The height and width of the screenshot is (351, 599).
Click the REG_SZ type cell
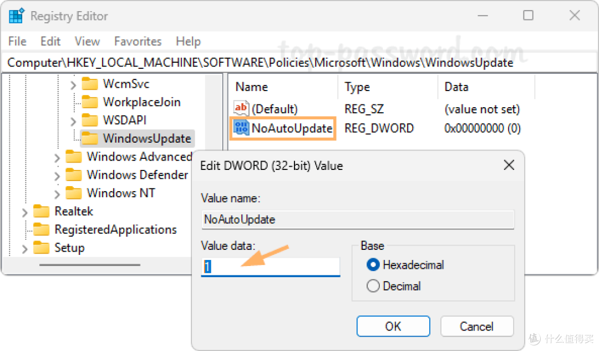pos(364,109)
